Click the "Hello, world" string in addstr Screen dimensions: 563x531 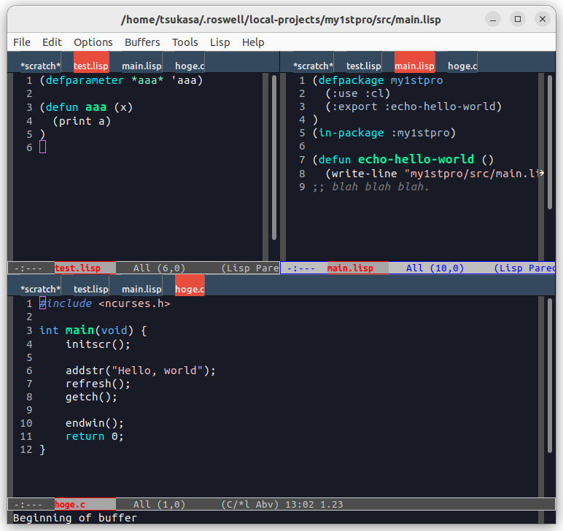[158, 370]
